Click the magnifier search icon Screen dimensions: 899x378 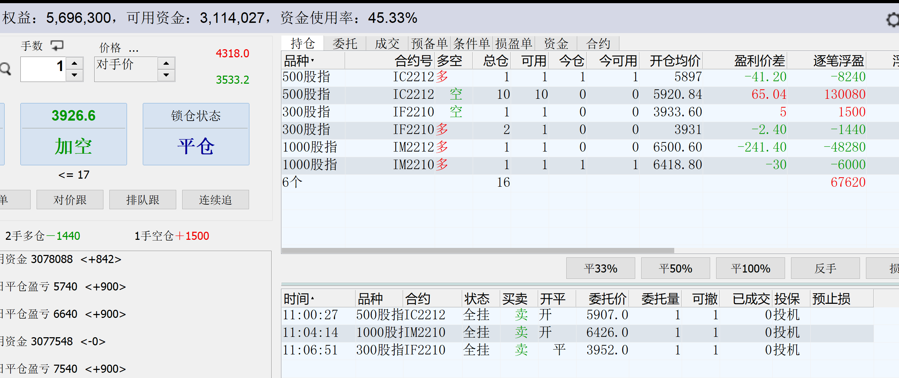pyautogui.click(x=5, y=69)
